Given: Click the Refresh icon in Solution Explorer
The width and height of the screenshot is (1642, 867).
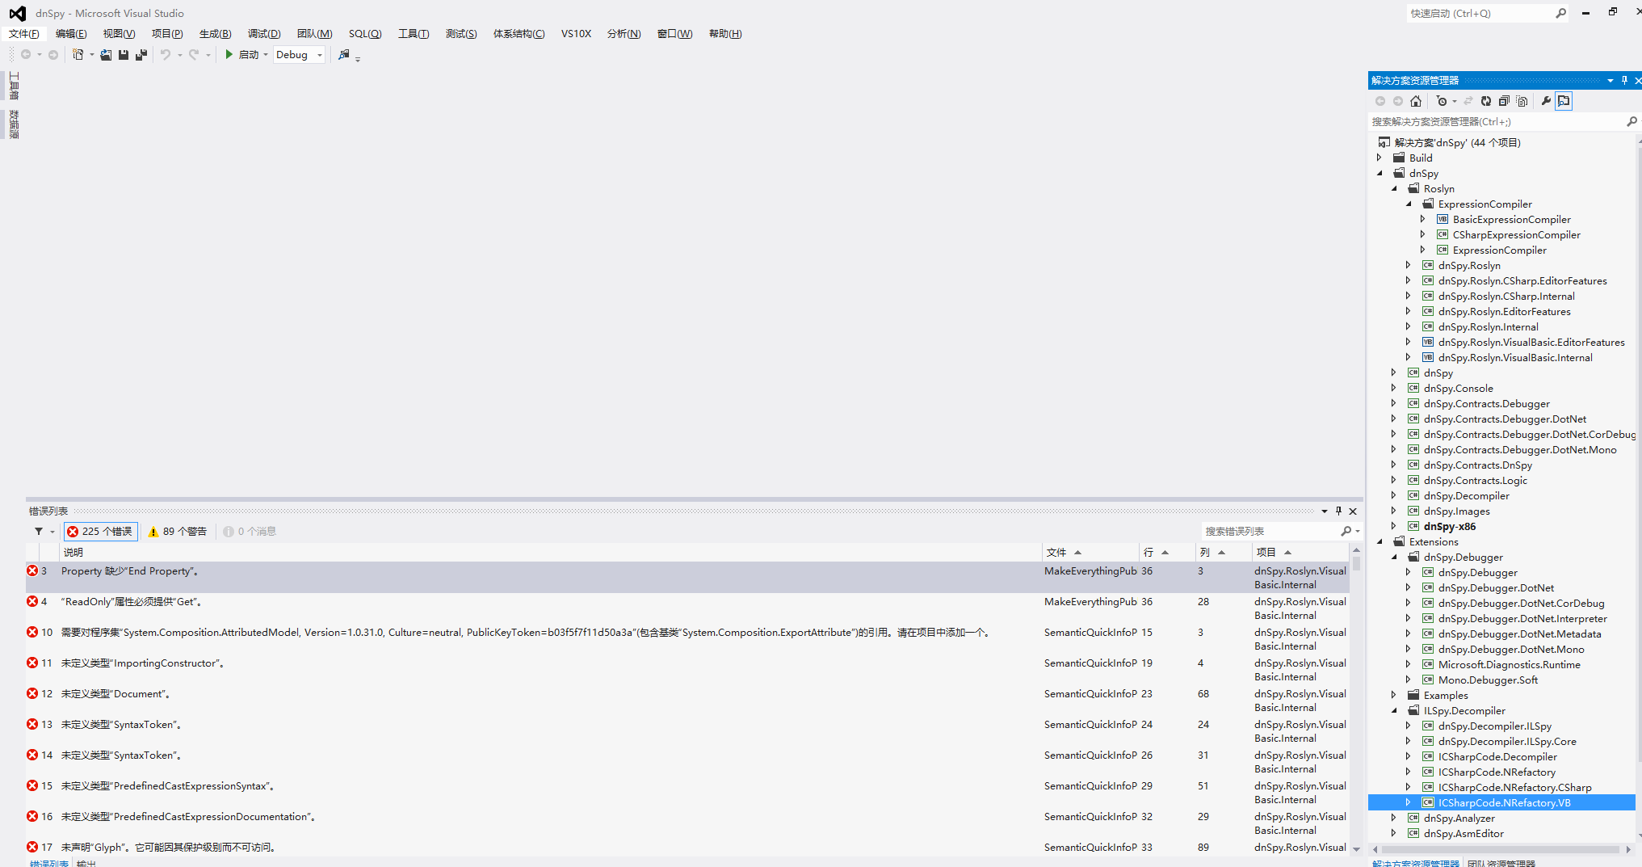Looking at the screenshot, I should coord(1486,101).
